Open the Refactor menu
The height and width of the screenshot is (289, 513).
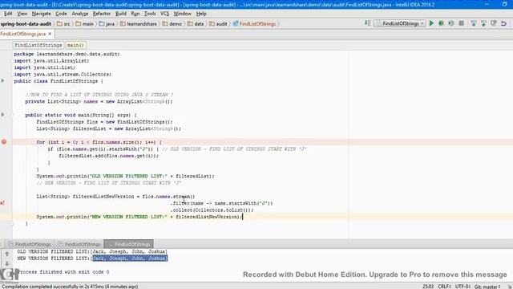(x=102, y=14)
